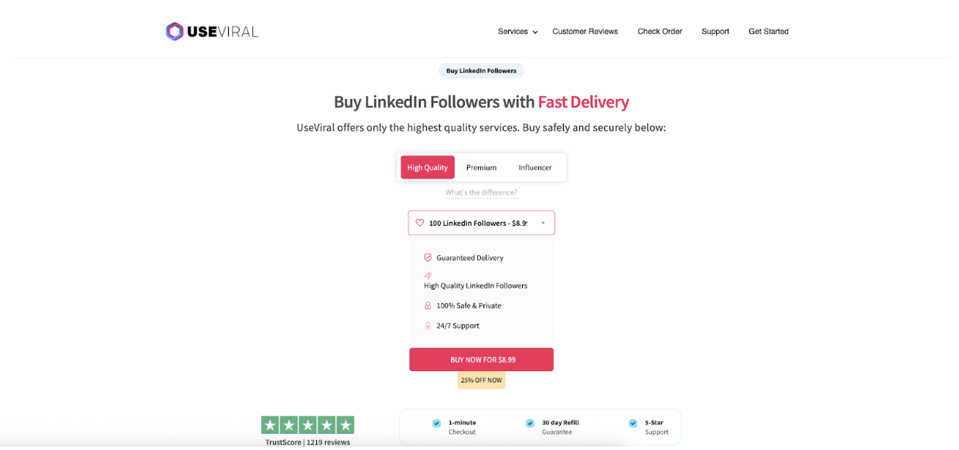Click the Buy LinkedIn Followers pill label
Viewport: 959px width, 450px height.
click(x=481, y=70)
